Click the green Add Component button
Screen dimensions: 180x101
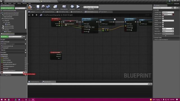7,8
